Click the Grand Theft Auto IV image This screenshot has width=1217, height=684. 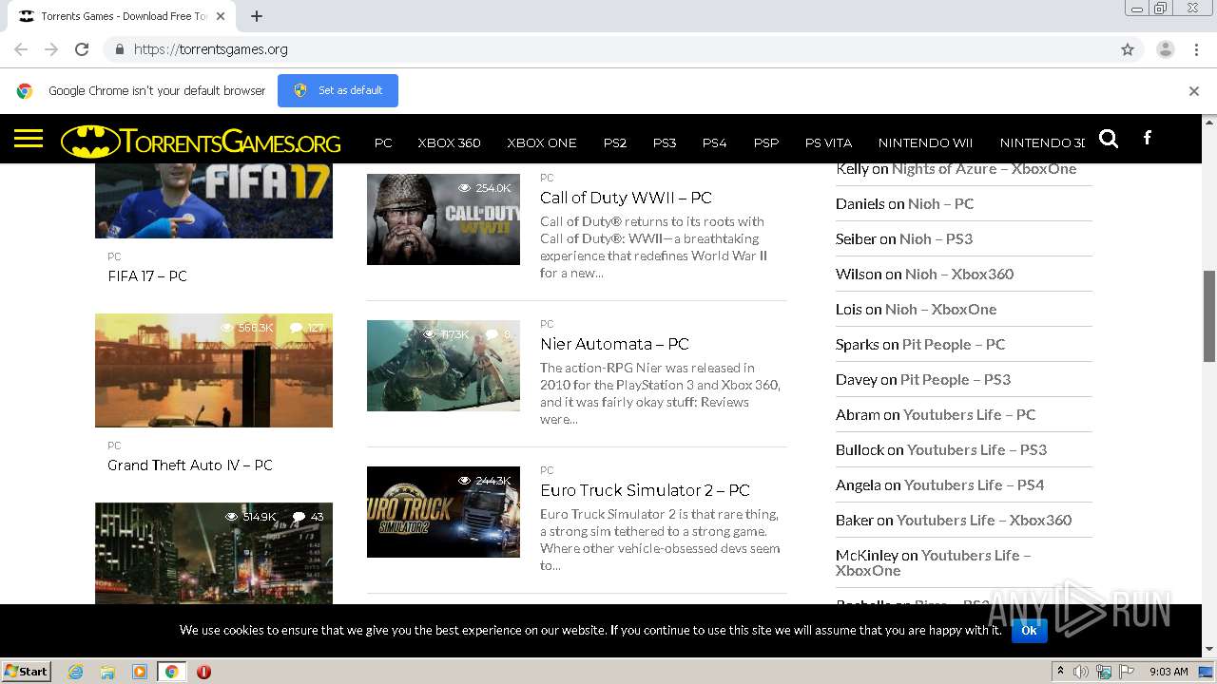point(214,370)
